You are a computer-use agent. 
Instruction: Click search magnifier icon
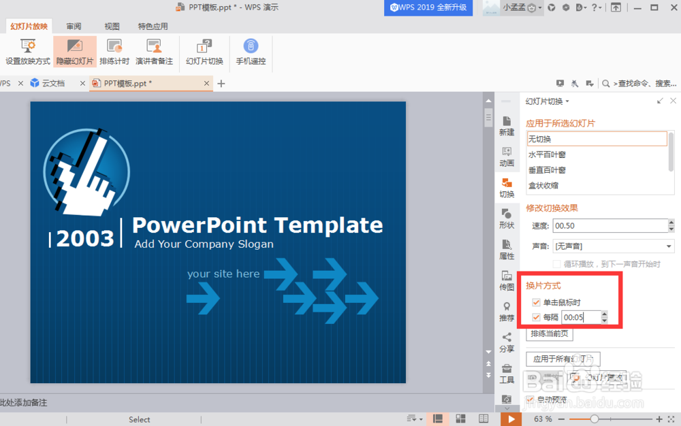click(x=605, y=83)
